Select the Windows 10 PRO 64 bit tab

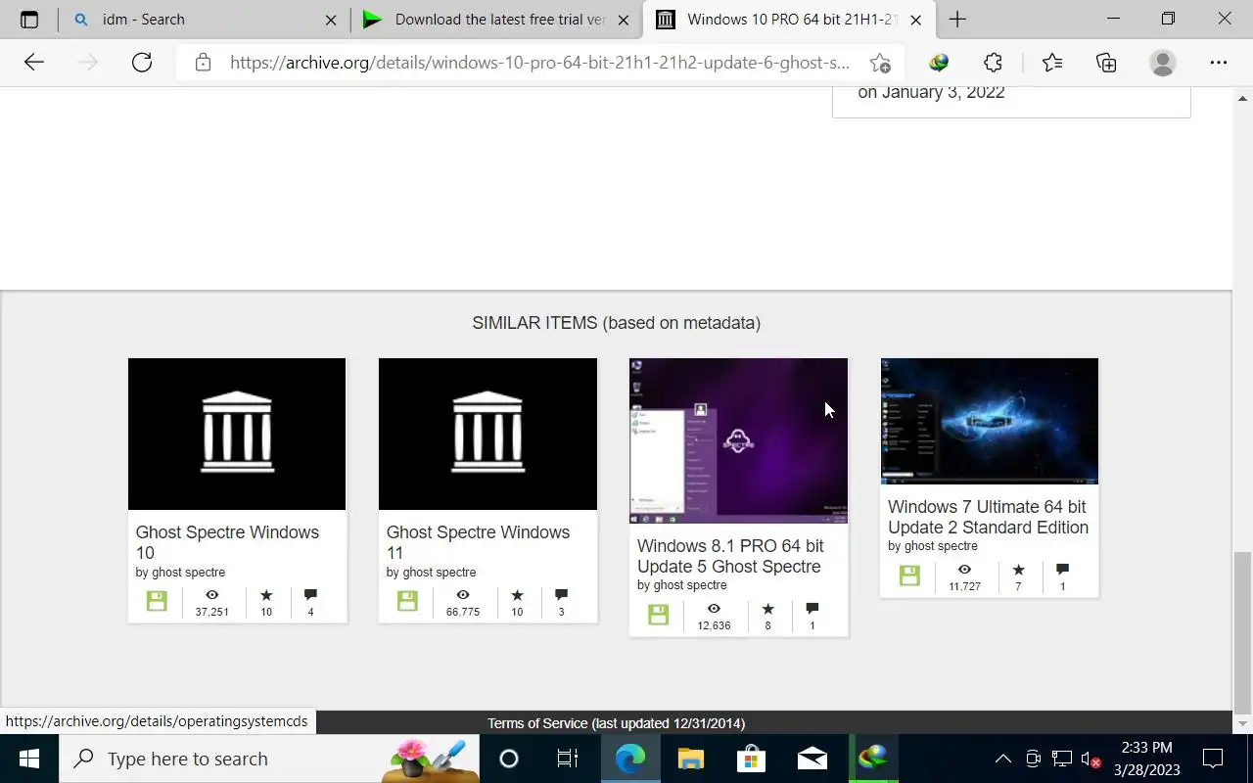pyautogui.click(x=789, y=20)
